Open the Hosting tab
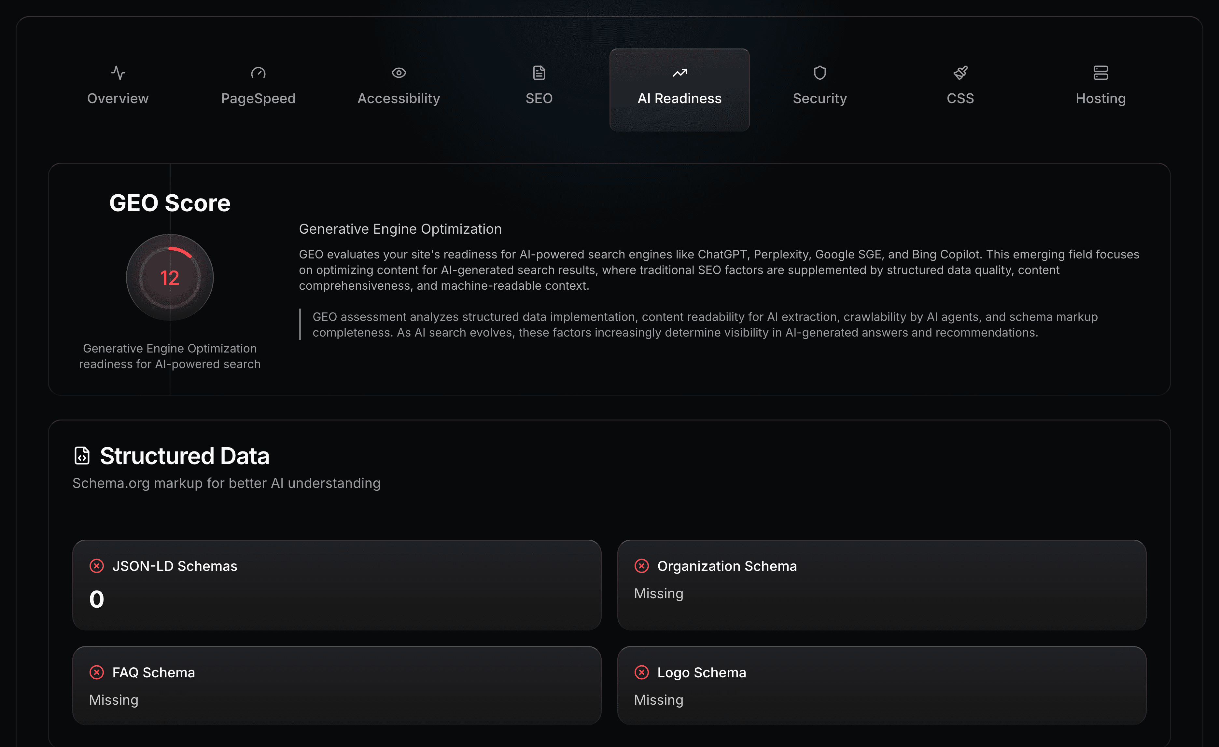1219x747 pixels. tap(1101, 90)
